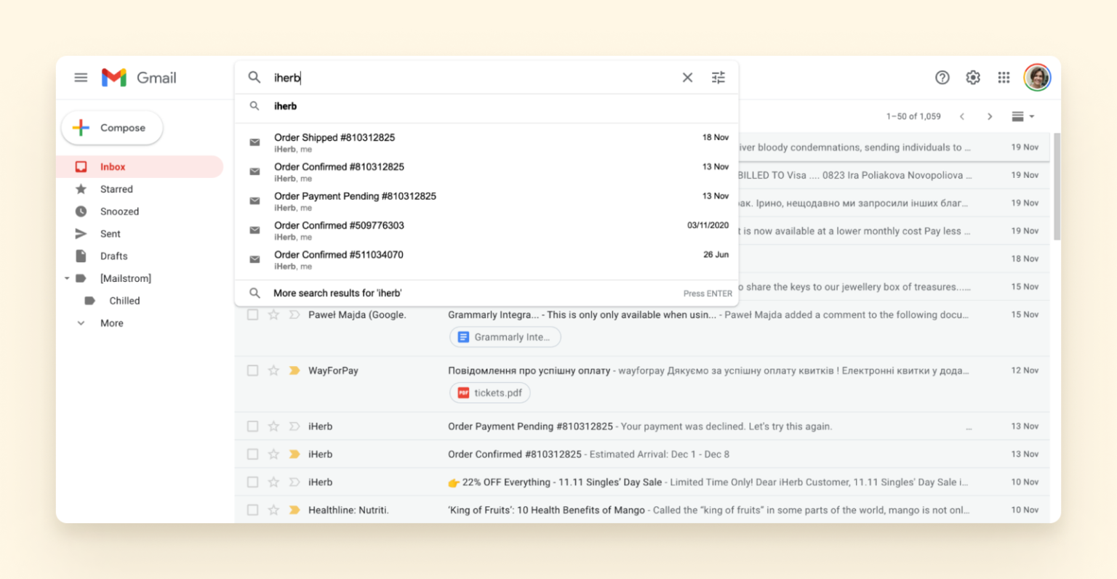This screenshot has height=579, width=1117.
Task: Click More search results for 'iherb'
Action: pyautogui.click(x=487, y=293)
